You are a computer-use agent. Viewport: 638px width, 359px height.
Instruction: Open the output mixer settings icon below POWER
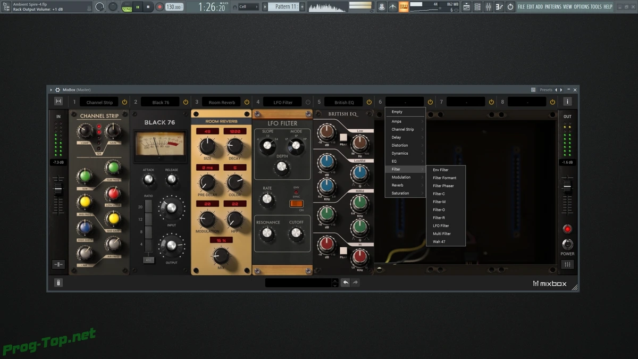pyautogui.click(x=567, y=264)
